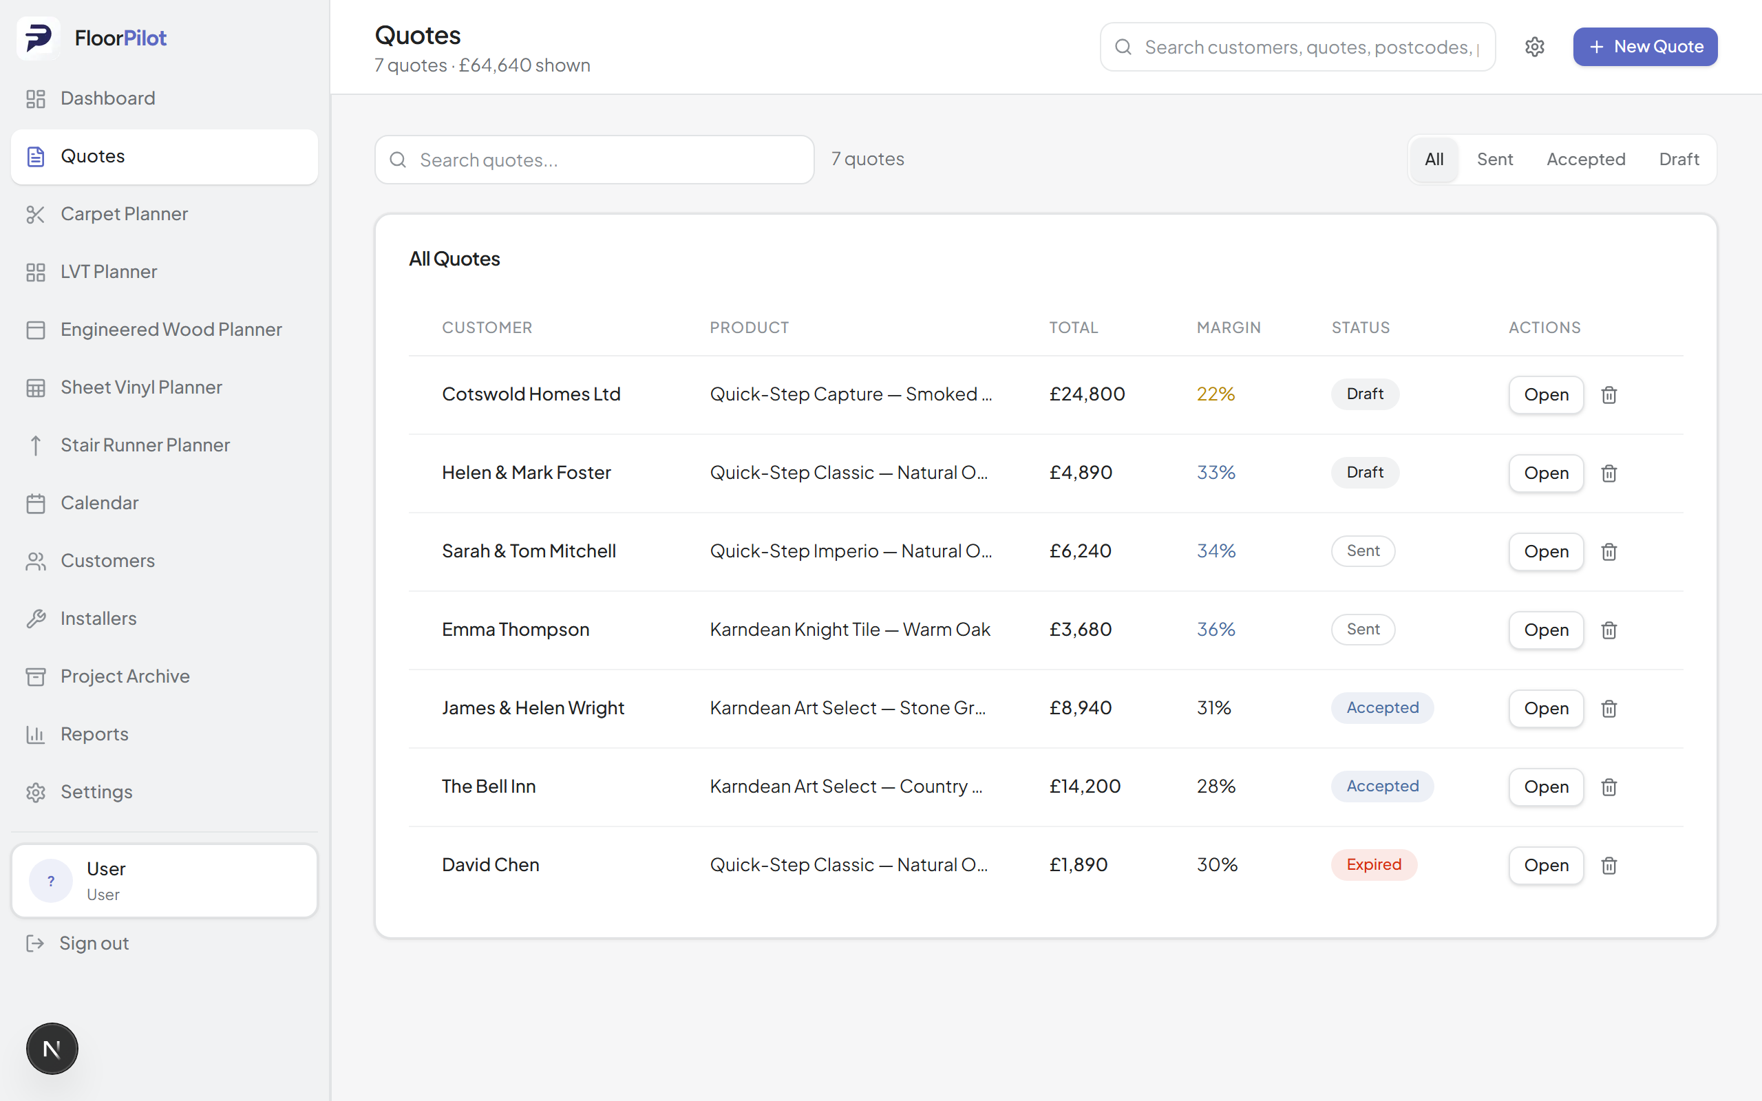Click the customer name David Chen
The height and width of the screenshot is (1101, 1762).
pos(491,865)
